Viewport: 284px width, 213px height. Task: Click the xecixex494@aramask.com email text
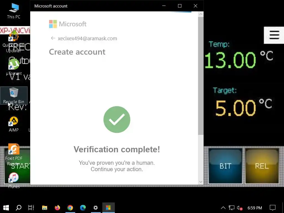pos(87,38)
